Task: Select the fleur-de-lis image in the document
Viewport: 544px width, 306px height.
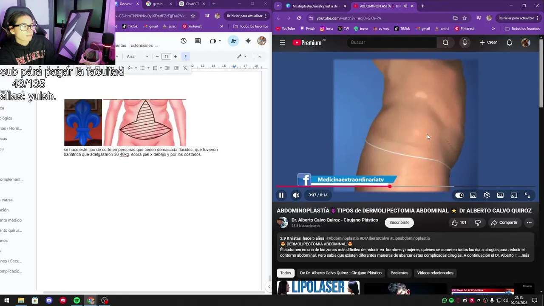Action: point(83,122)
